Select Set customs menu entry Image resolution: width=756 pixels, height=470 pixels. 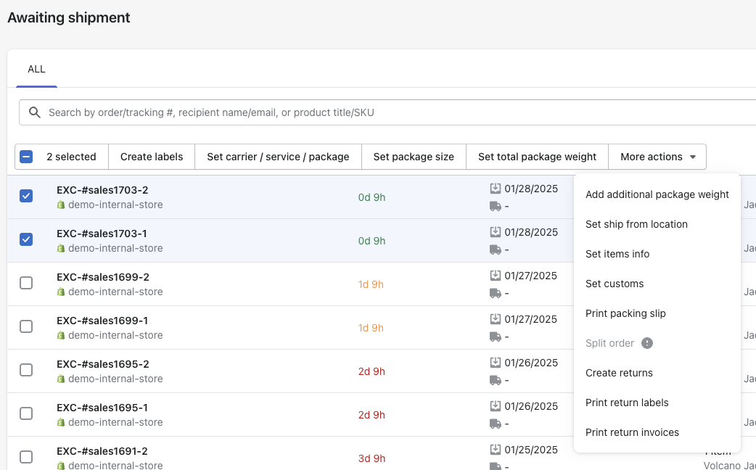(657, 284)
